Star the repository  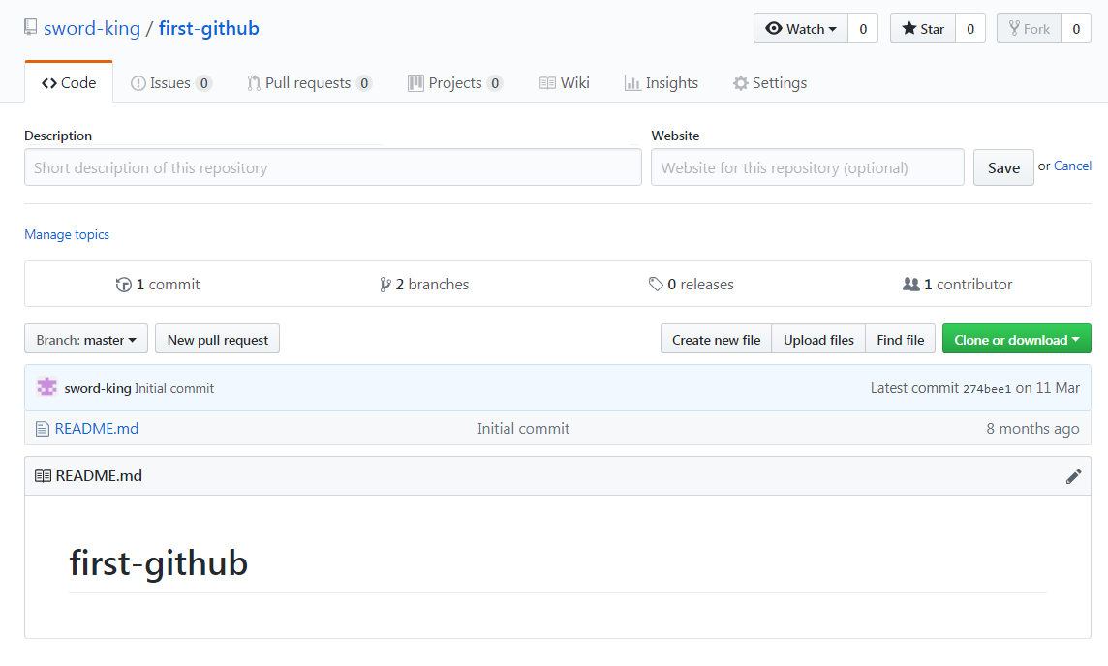[x=923, y=28]
